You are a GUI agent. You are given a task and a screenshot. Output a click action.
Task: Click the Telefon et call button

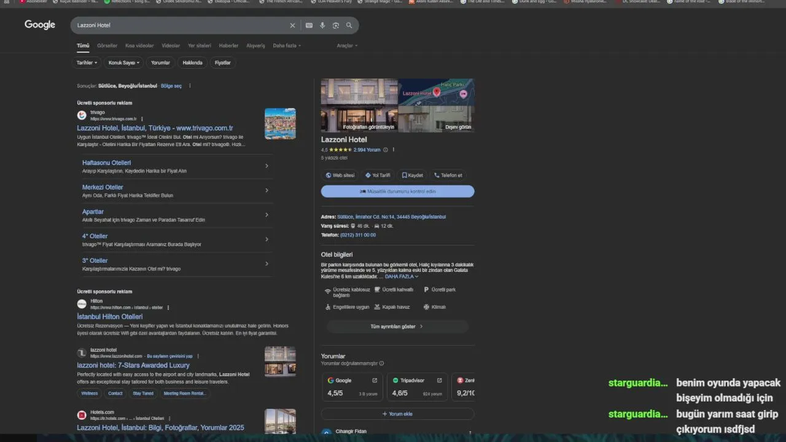(448, 175)
